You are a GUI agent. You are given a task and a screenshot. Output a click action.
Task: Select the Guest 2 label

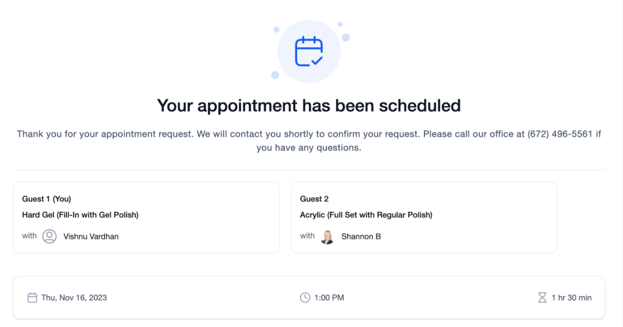pyautogui.click(x=314, y=199)
